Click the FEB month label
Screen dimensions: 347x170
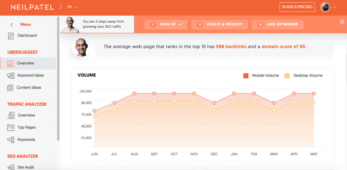pos(254,154)
